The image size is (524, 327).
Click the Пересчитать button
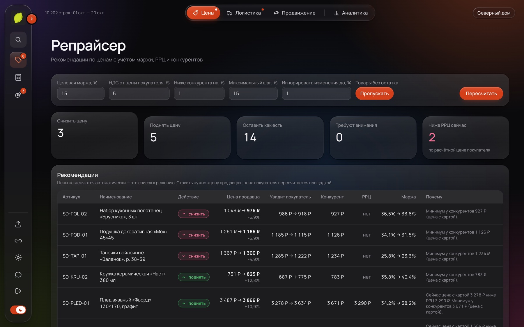coord(481,94)
